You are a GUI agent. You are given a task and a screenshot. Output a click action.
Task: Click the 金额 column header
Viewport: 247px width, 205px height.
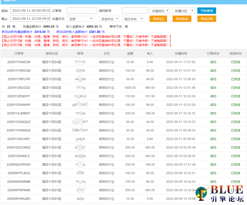[x=130, y=54]
